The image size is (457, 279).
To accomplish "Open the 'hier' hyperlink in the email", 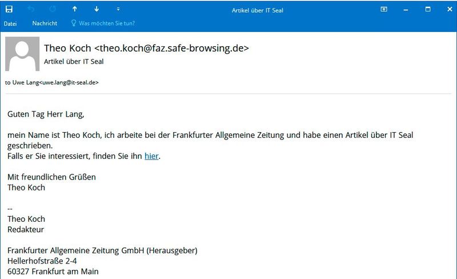I will pyautogui.click(x=151, y=156).
